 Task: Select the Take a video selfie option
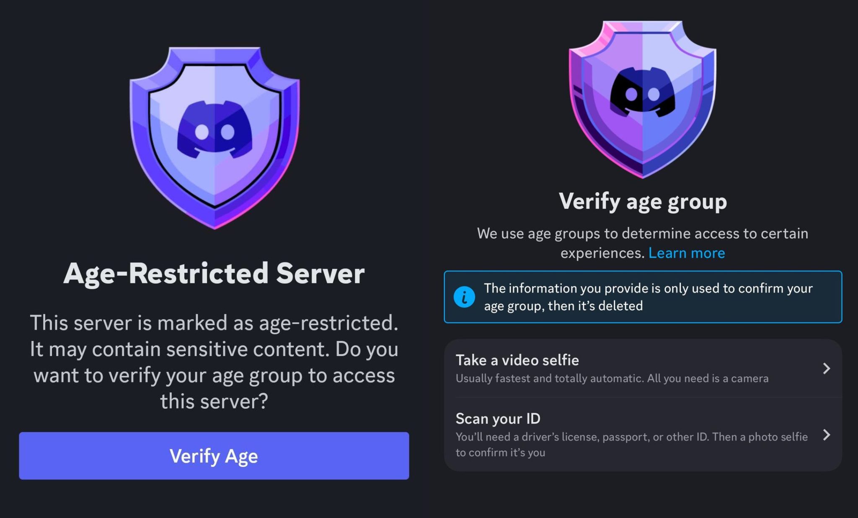coord(517,360)
